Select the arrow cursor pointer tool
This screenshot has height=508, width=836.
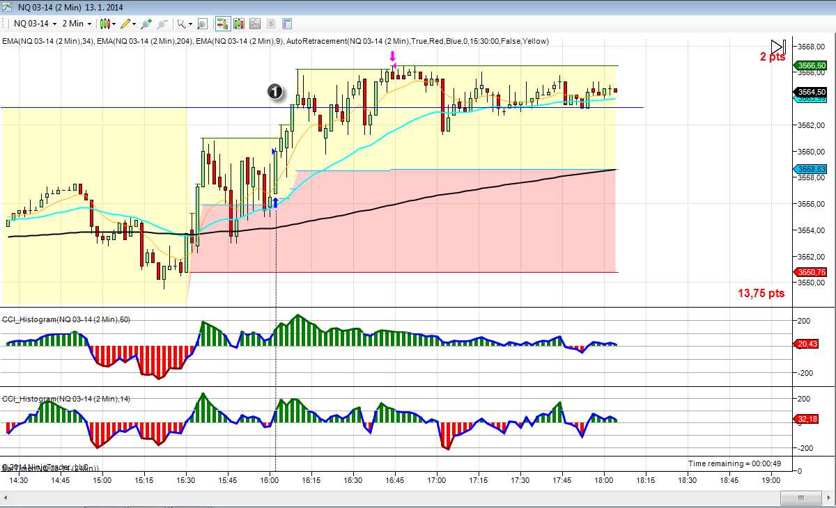pos(183,24)
